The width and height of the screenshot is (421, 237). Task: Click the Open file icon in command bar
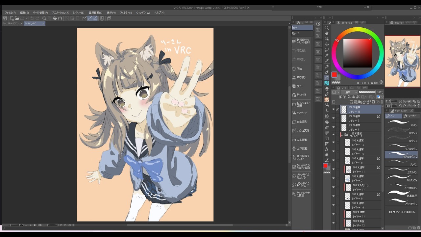[17, 18]
